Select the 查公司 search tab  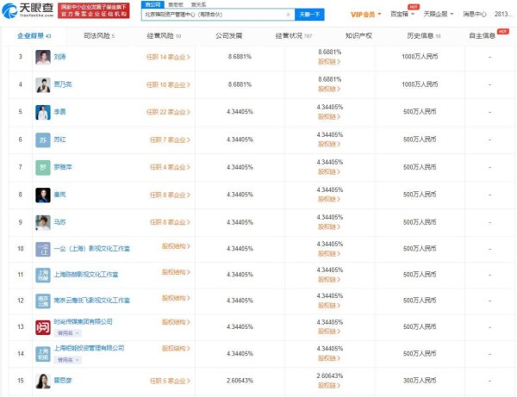[153, 4]
